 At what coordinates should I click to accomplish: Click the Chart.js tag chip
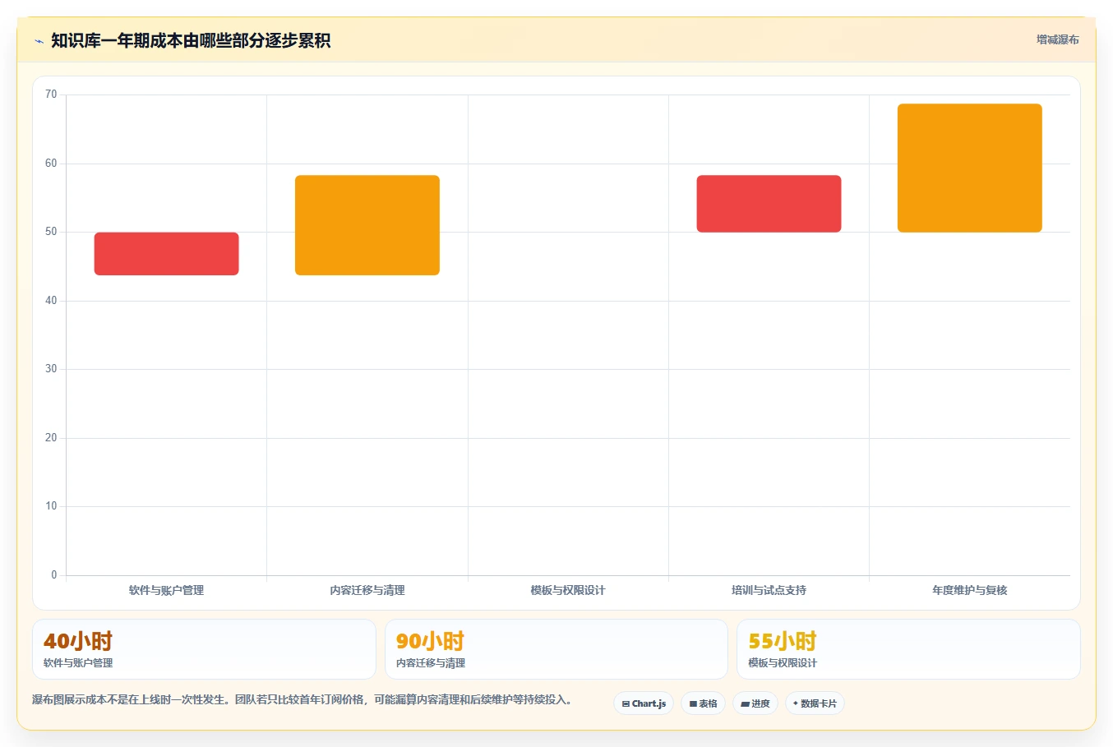pyautogui.click(x=644, y=703)
